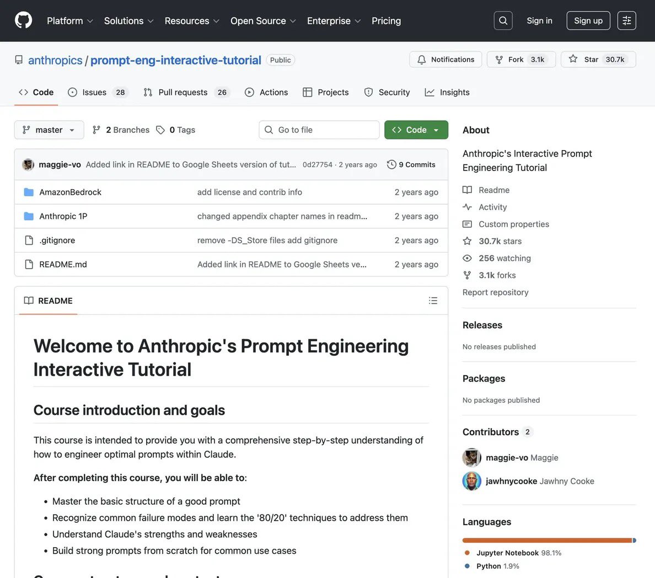The height and width of the screenshot is (578, 655).
Task: Click jawhnycooke contributor avatar
Action: [x=471, y=481]
